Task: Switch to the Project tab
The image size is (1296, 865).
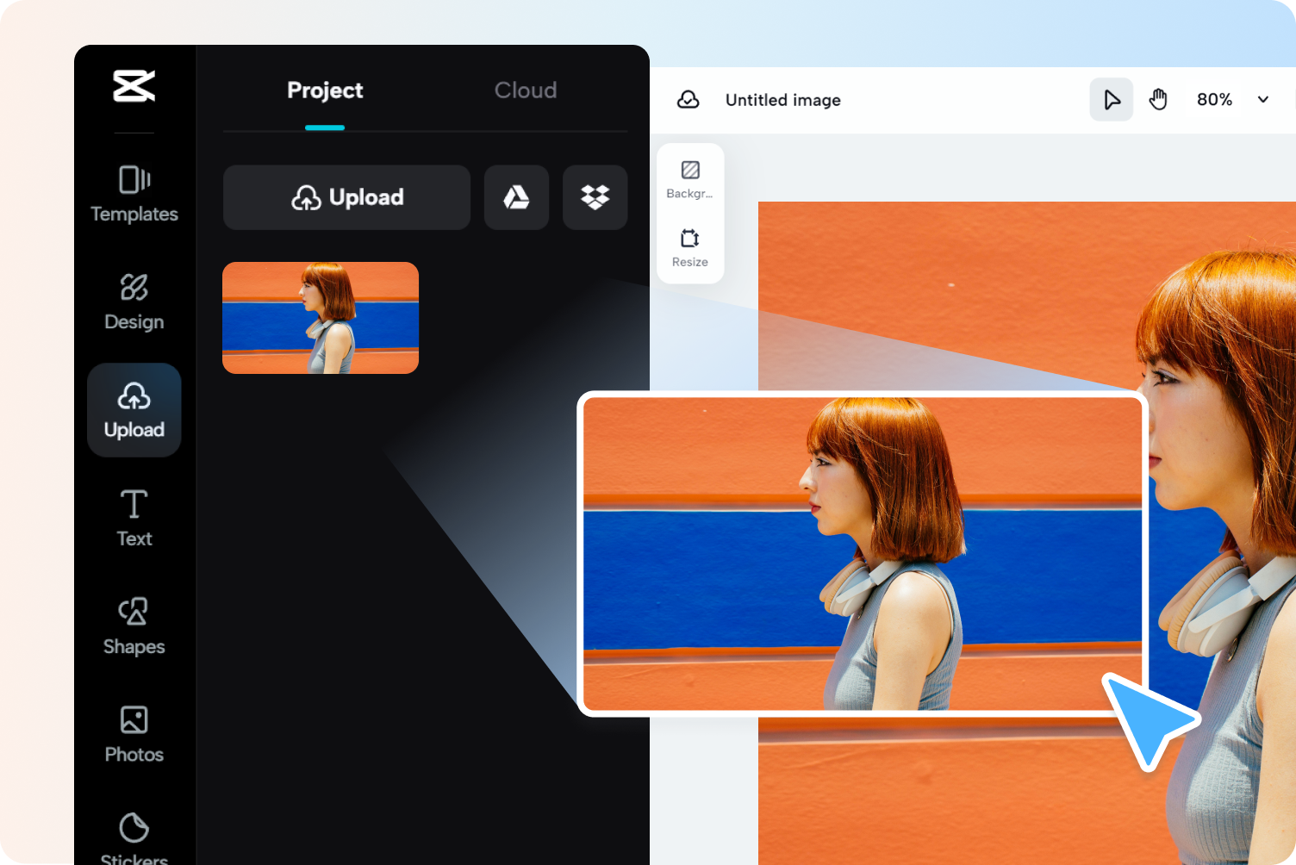Action: [x=325, y=90]
